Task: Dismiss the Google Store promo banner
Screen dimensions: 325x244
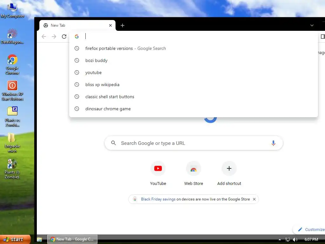Action: [x=254, y=199]
